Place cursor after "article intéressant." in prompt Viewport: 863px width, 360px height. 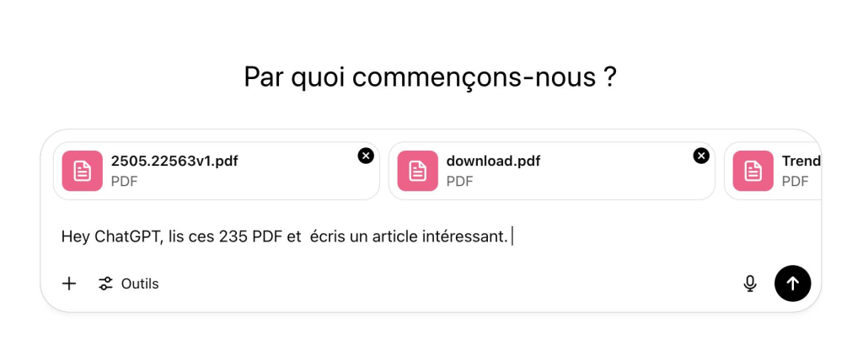pos(511,236)
